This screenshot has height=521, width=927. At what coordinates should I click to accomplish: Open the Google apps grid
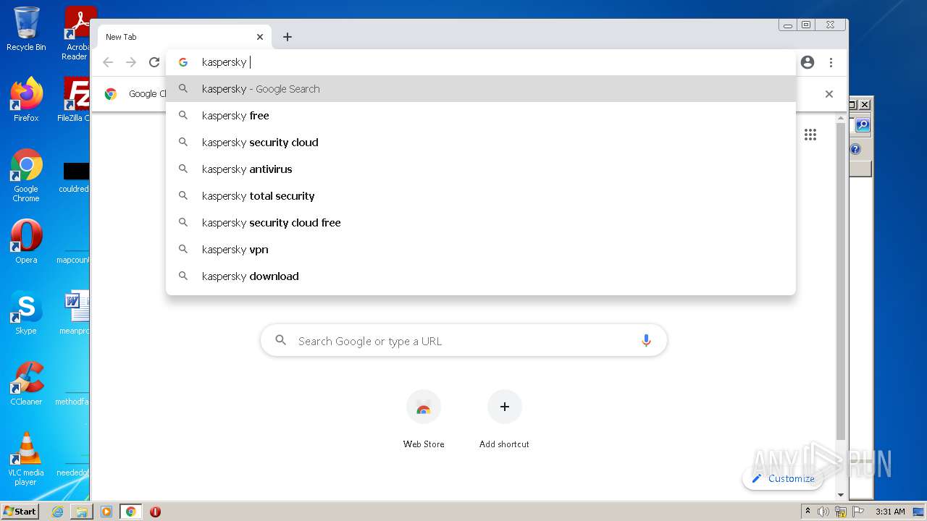[x=810, y=135]
